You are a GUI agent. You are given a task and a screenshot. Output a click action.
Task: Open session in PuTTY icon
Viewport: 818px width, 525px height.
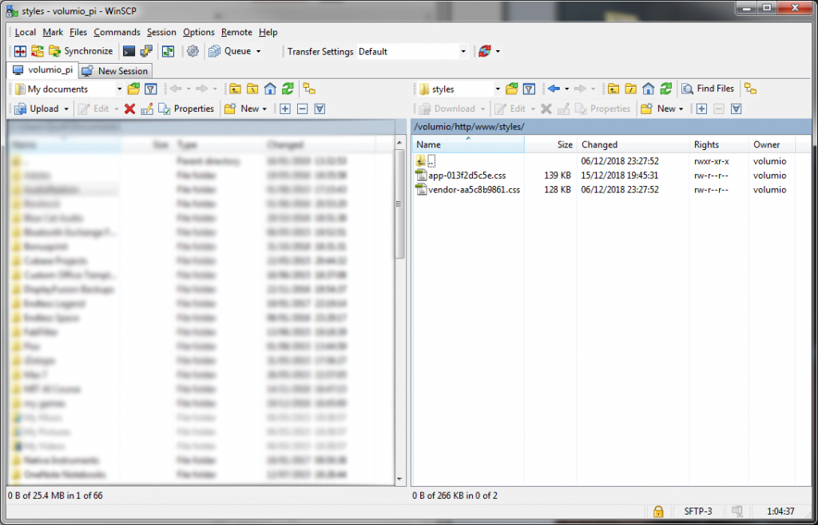(x=147, y=51)
